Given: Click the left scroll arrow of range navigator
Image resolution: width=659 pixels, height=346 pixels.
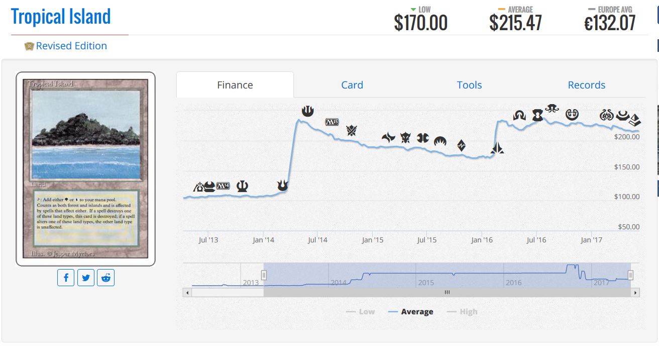Looking at the screenshot, I should pyautogui.click(x=187, y=292).
